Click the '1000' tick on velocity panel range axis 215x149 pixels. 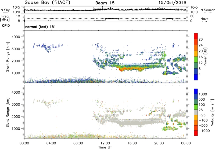tap(16, 129)
